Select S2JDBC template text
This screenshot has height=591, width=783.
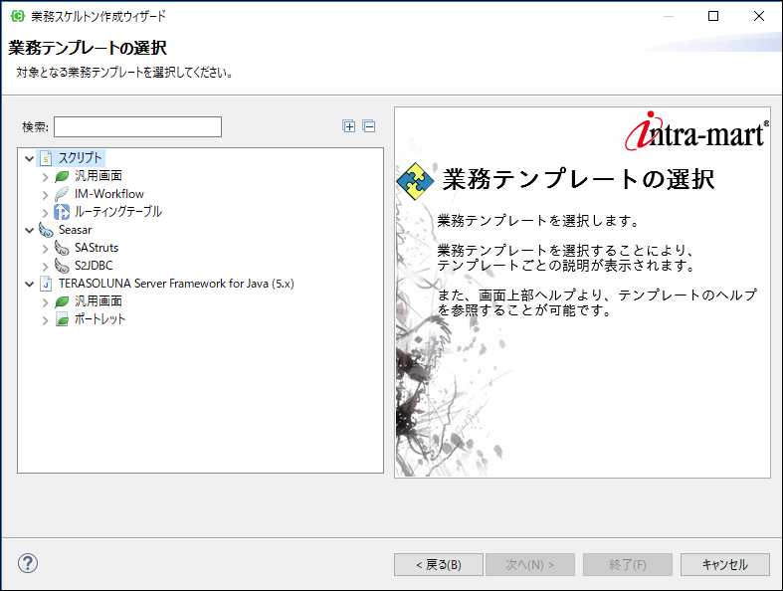pyautogui.click(x=94, y=266)
